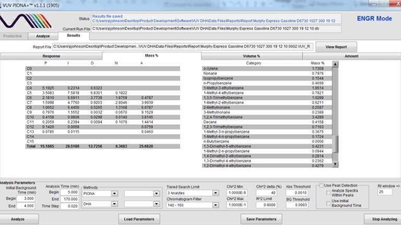Click the ENGR Mode label
This screenshot has height=225, width=401.
coord(374,19)
